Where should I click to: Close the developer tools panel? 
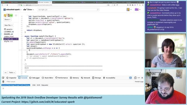pyautogui.click(x=142, y=78)
